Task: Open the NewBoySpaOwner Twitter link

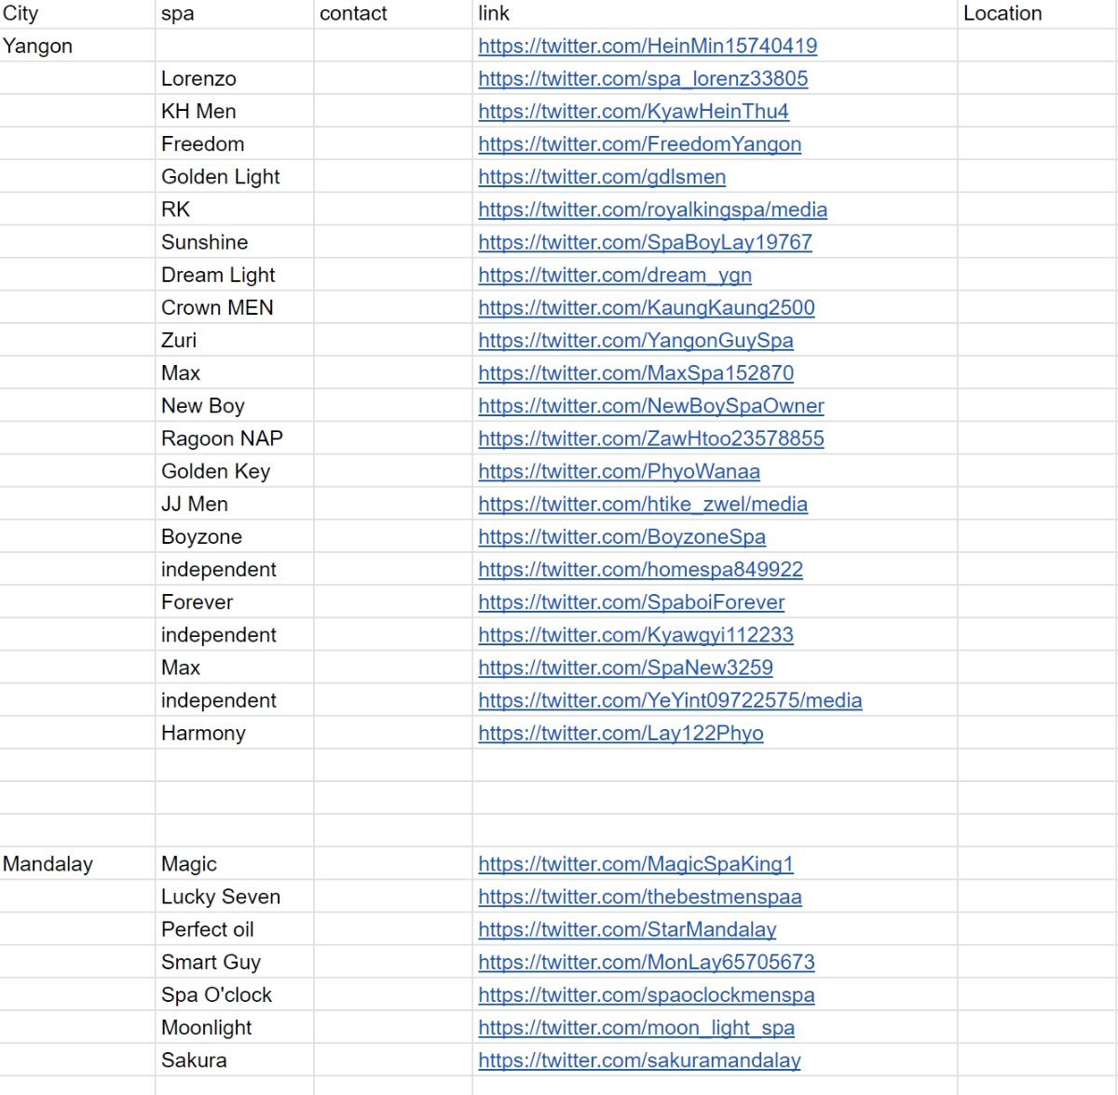Action: (650, 406)
